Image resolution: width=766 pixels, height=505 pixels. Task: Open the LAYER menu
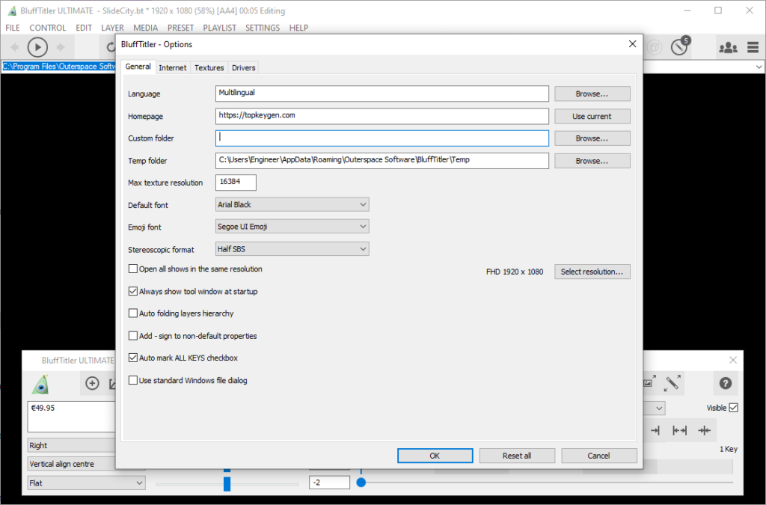click(x=112, y=28)
